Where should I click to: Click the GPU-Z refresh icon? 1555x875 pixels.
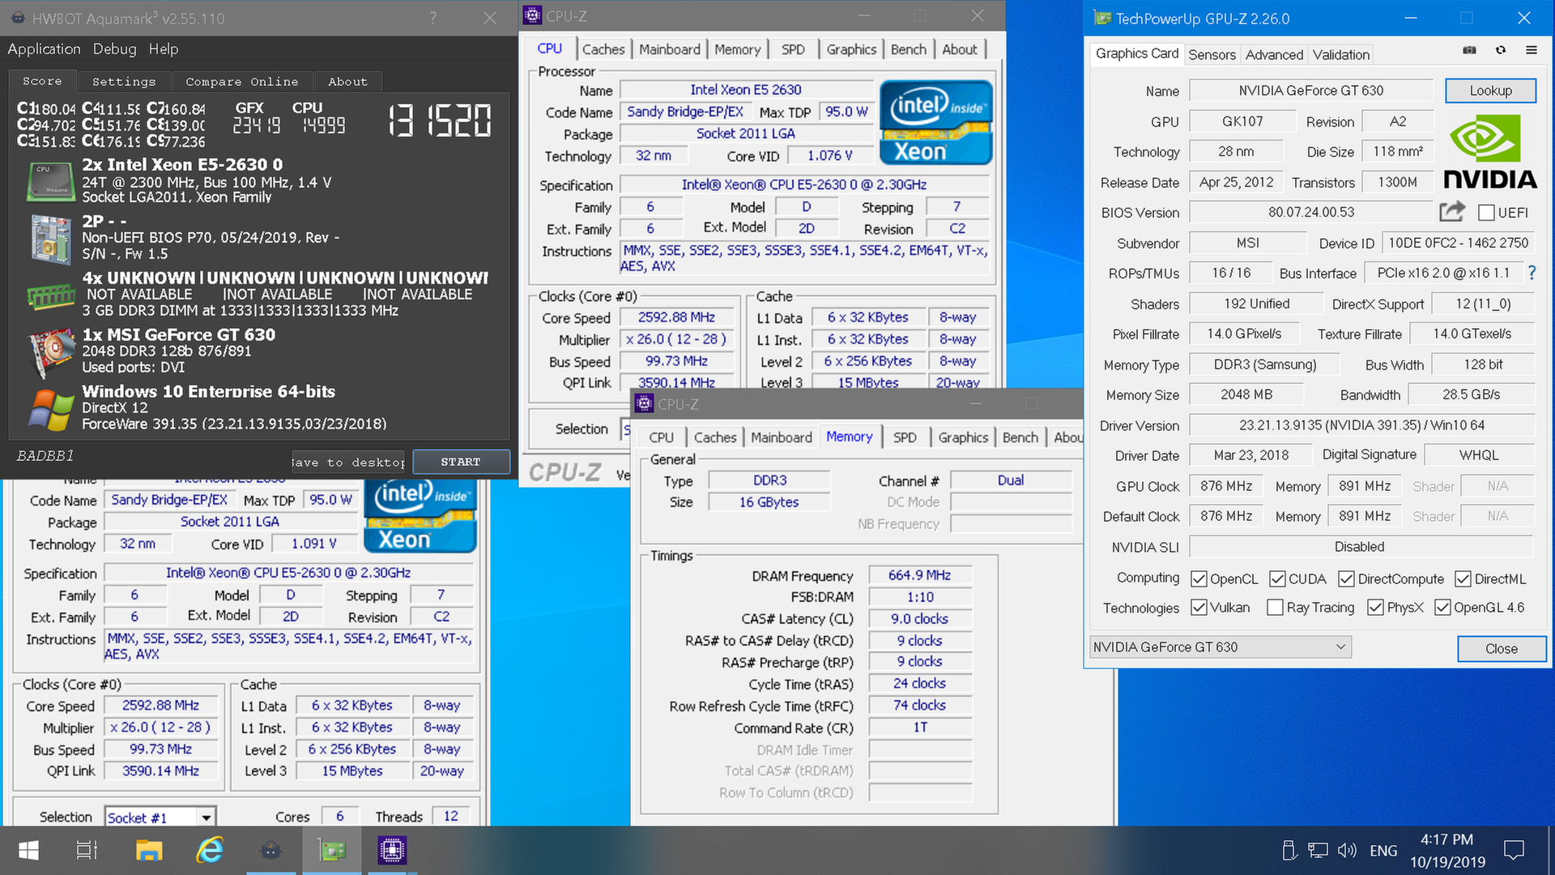click(1500, 50)
